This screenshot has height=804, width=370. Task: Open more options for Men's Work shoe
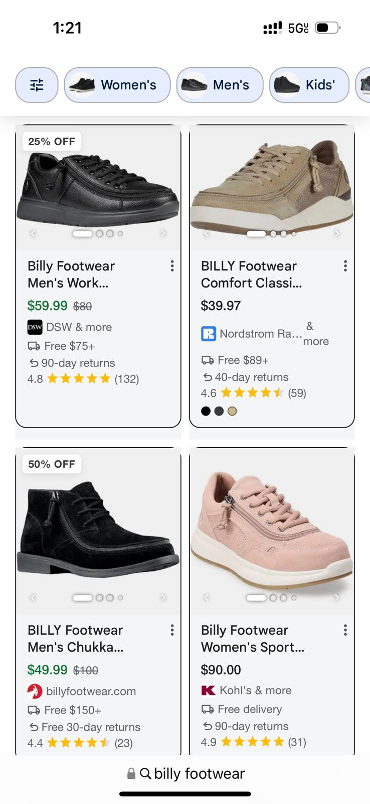[172, 266]
